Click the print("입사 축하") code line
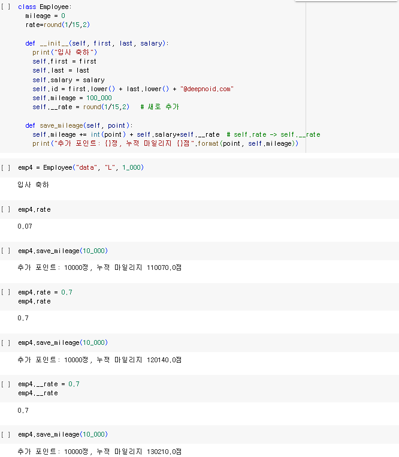 click(65, 52)
